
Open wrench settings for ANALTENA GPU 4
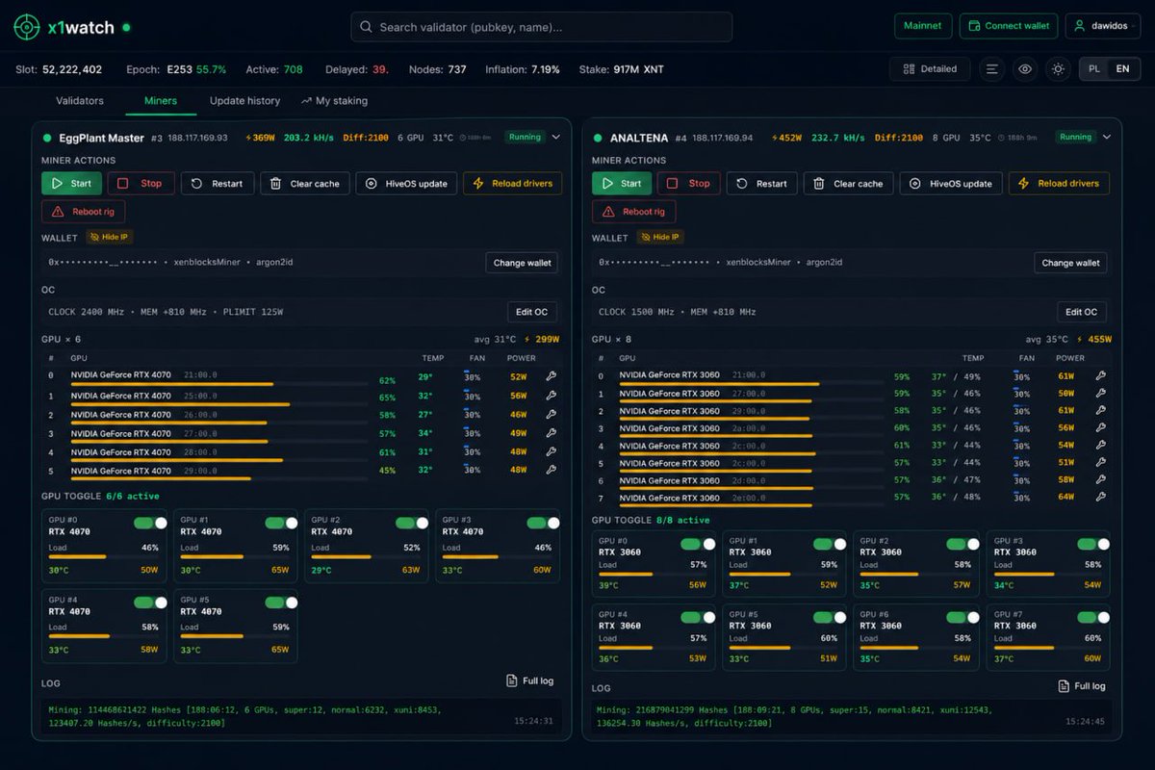[x=1100, y=446]
